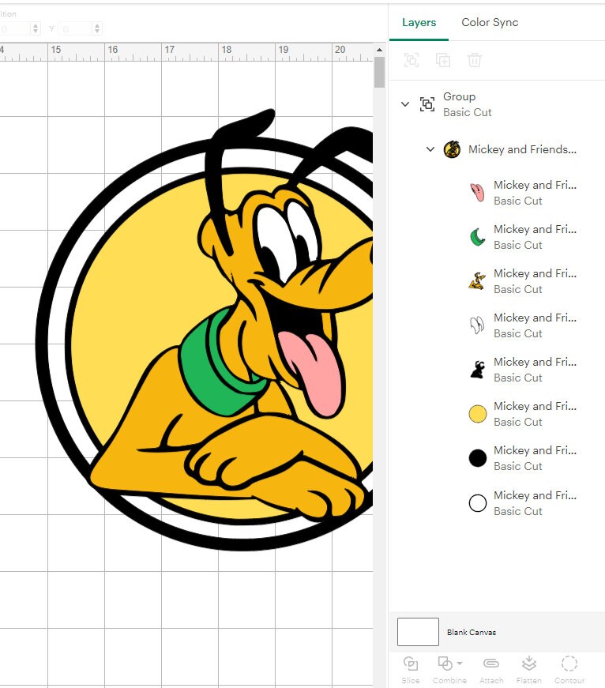
Task: Click the yellow circle layer swatch
Action: click(477, 414)
